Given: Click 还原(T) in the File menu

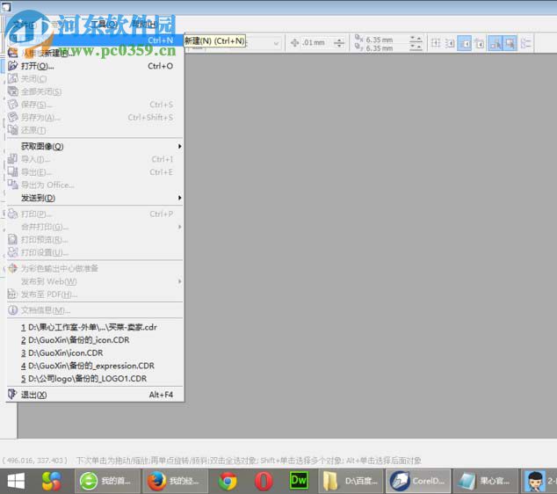Looking at the screenshot, I should point(95,130).
